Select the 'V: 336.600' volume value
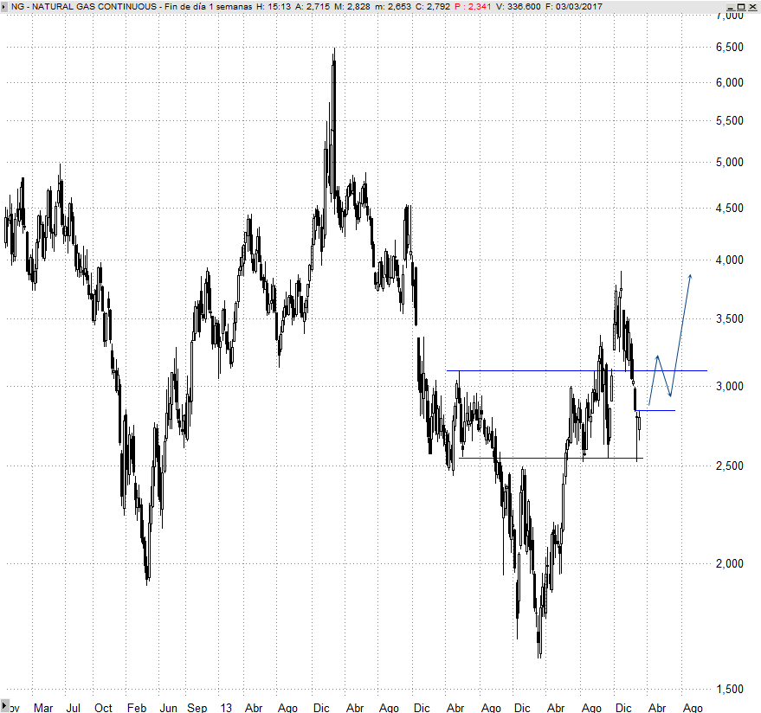 [519, 7]
